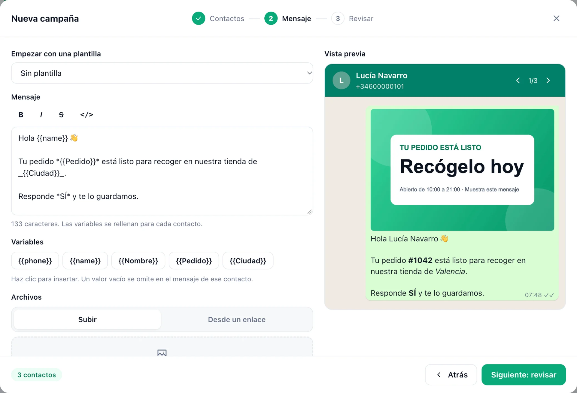Switch to the Desde un enlace tab

point(237,319)
